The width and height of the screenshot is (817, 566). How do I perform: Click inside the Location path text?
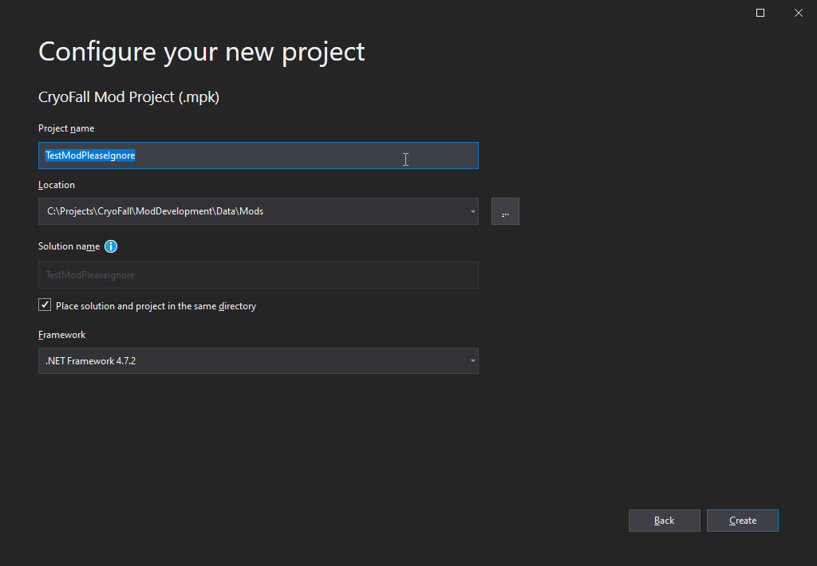tap(156, 211)
